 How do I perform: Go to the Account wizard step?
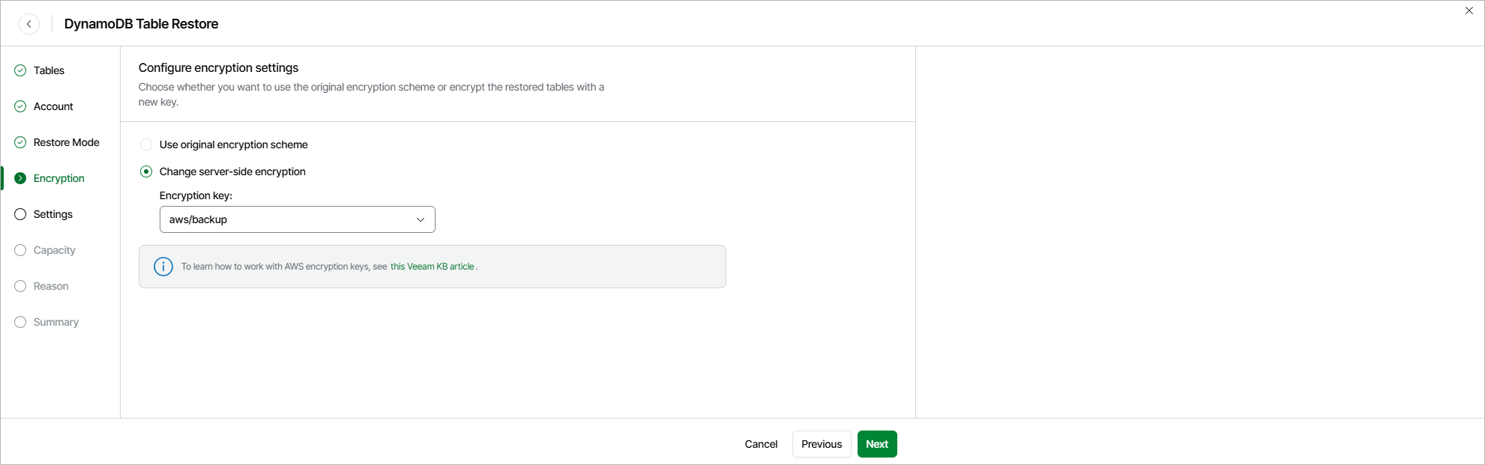pos(53,106)
